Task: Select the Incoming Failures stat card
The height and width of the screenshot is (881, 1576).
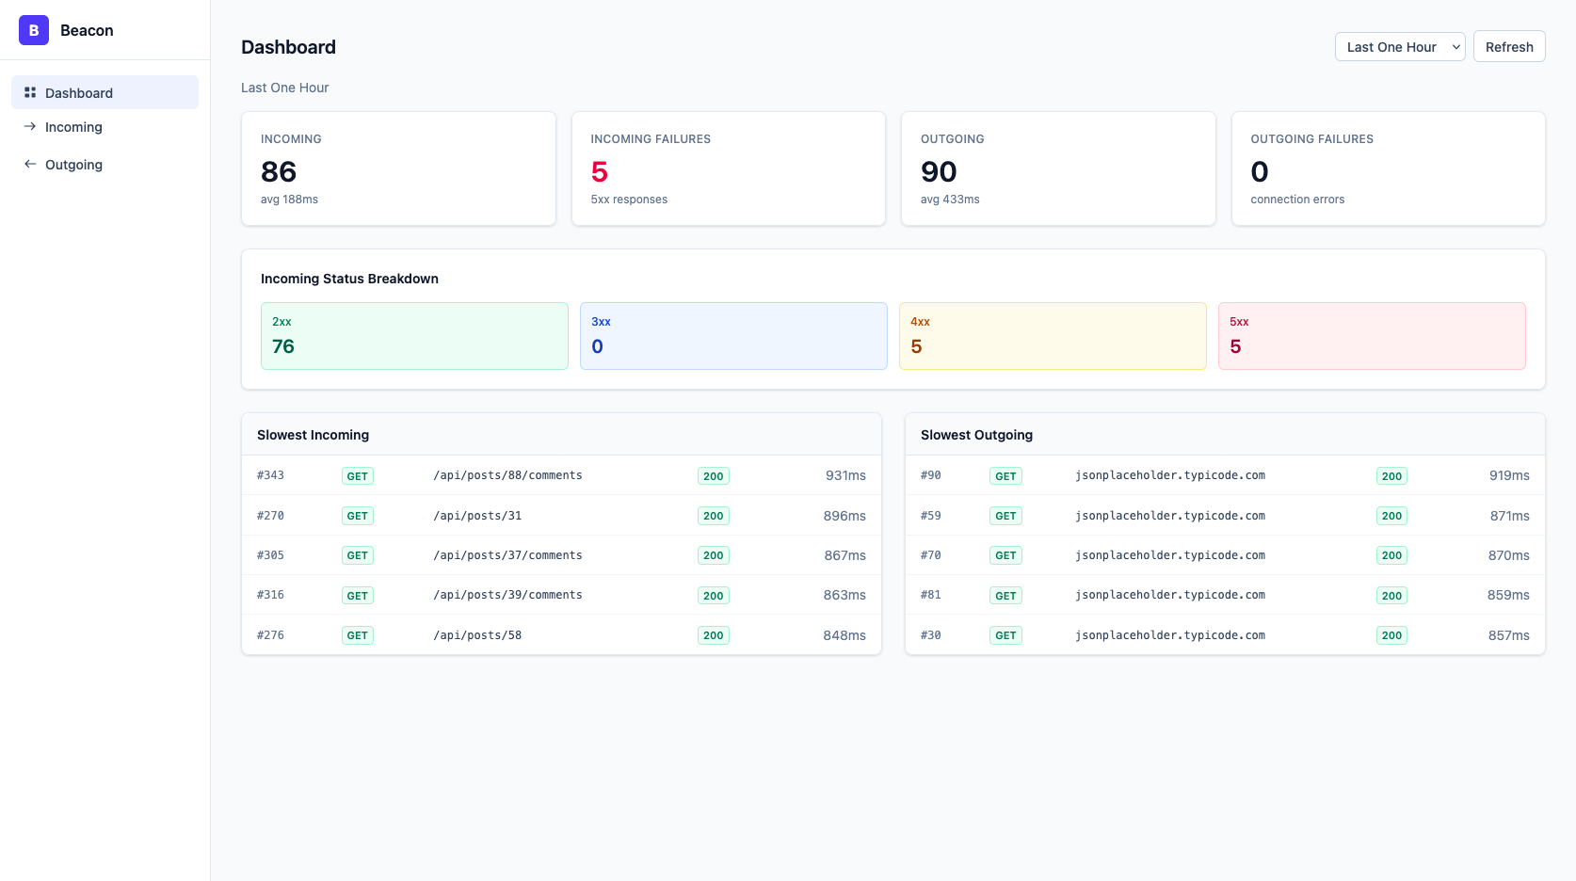Action: pyautogui.click(x=728, y=168)
